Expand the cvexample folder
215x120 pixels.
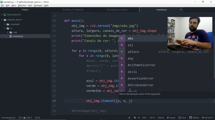coord(5,24)
